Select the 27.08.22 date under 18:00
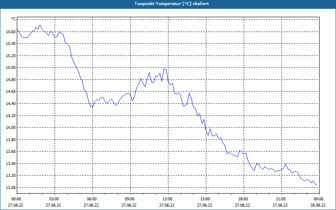 click(x=242, y=205)
